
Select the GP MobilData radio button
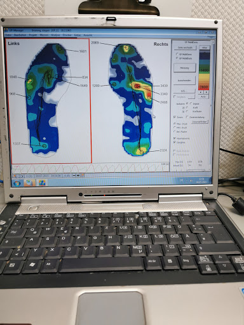click(177, 58)
